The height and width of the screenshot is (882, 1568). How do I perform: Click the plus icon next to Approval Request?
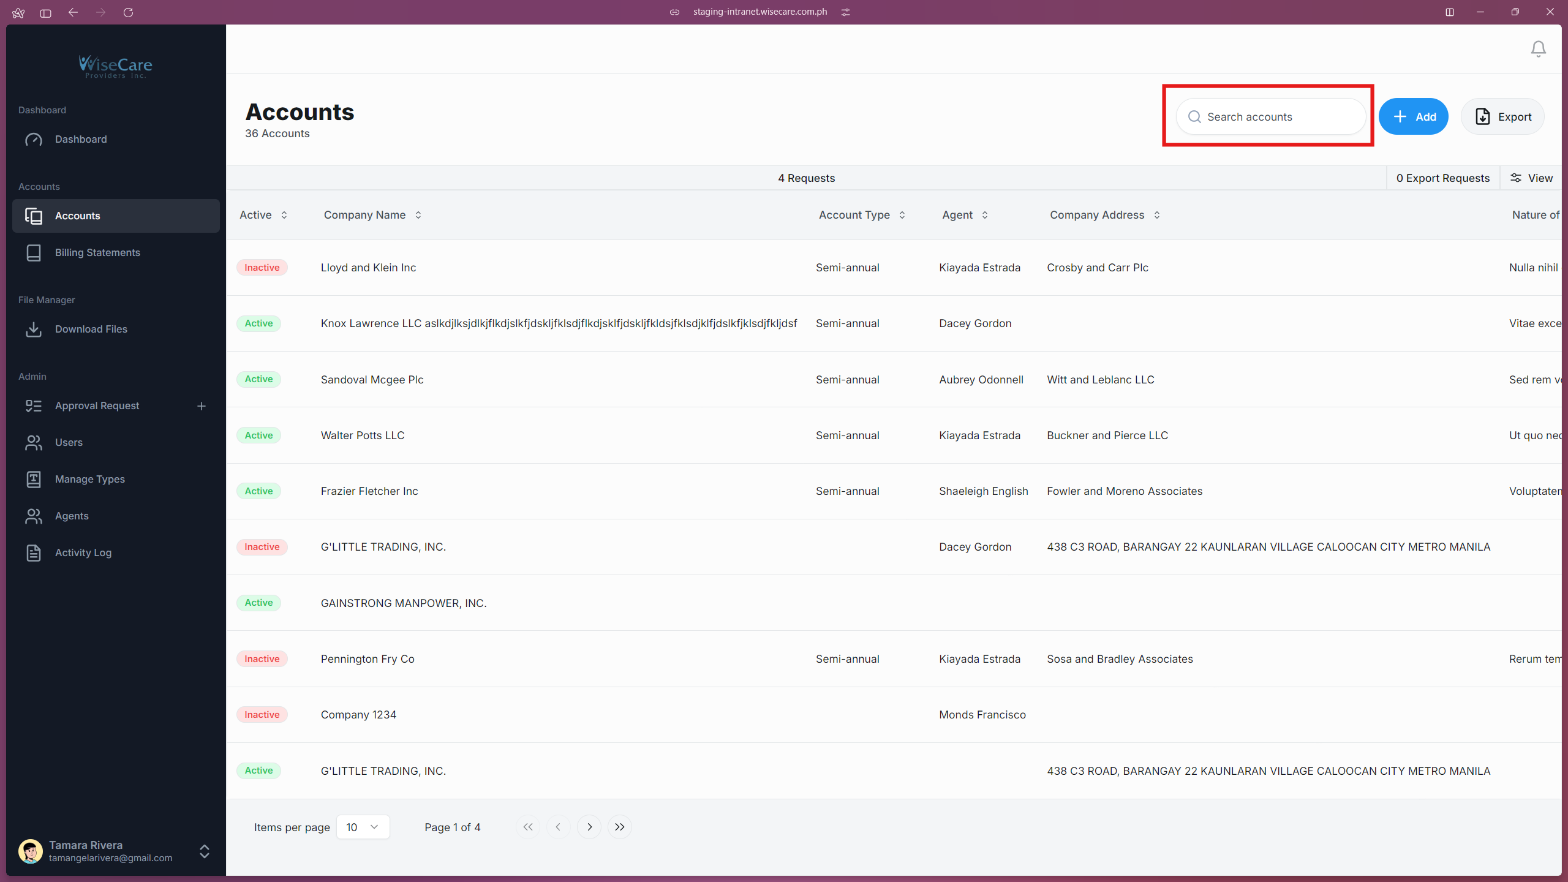pyautogui.click(x=202, y=405)
